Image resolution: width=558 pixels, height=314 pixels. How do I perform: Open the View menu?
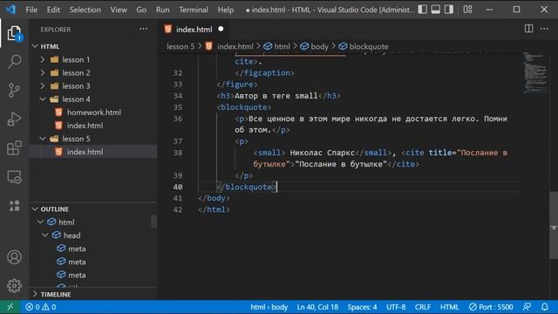pyautogui.click(x=119, y=10)
